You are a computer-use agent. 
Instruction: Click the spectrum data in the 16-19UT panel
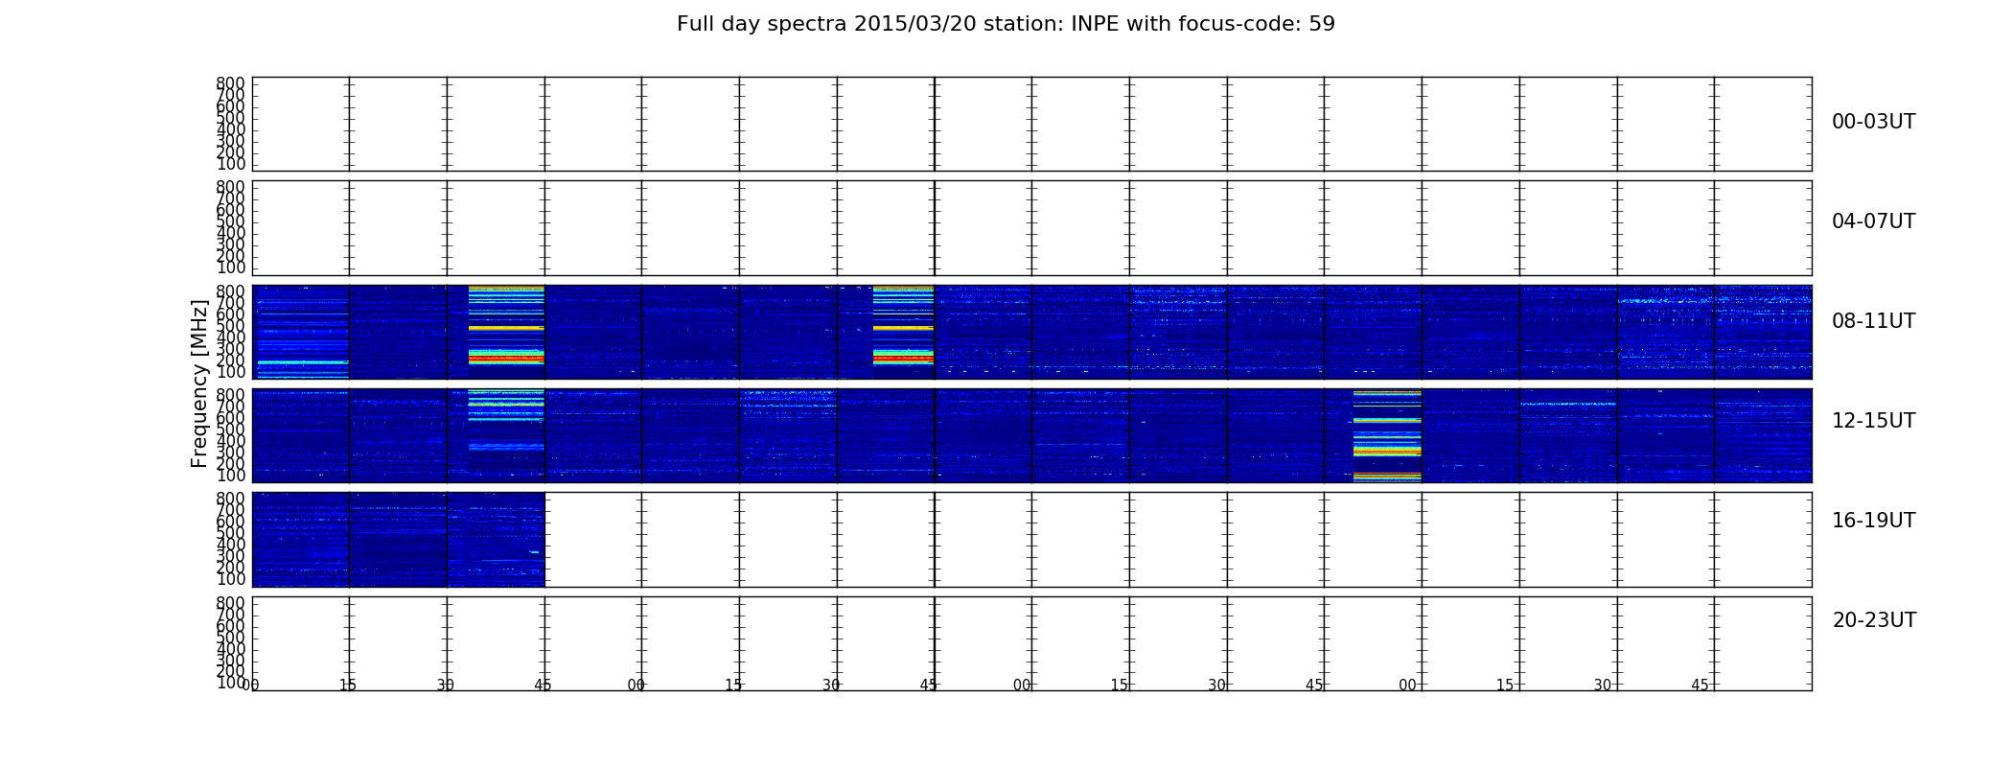point(398,540)
